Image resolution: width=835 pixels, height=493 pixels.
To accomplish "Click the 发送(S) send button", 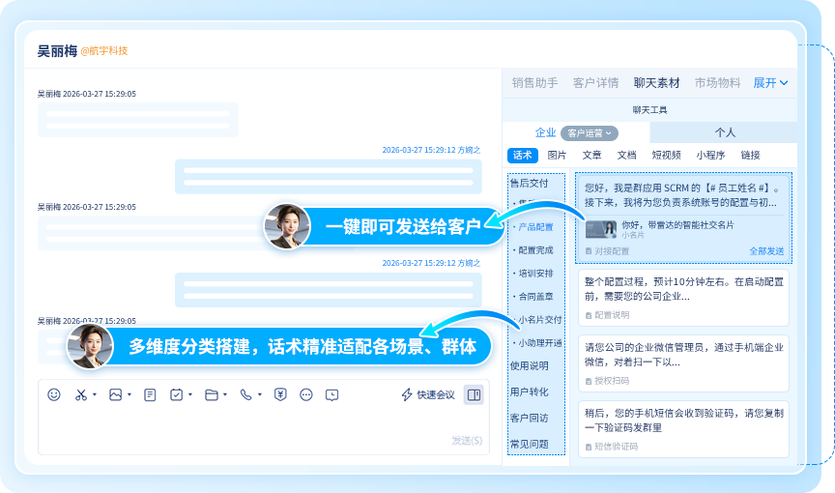I will [467, 440].
